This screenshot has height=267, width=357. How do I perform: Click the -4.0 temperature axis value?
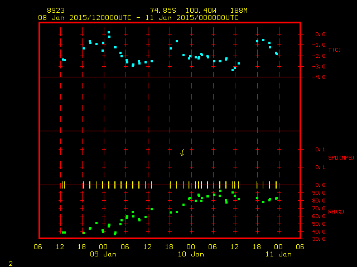320,77
